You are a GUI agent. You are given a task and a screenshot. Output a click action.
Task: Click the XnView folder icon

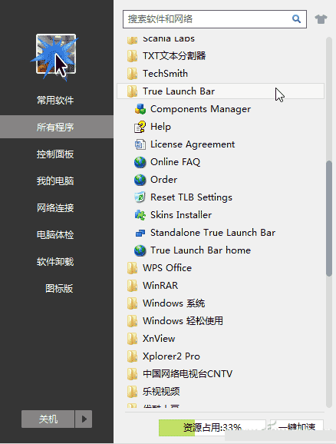[x=132, y=339]
